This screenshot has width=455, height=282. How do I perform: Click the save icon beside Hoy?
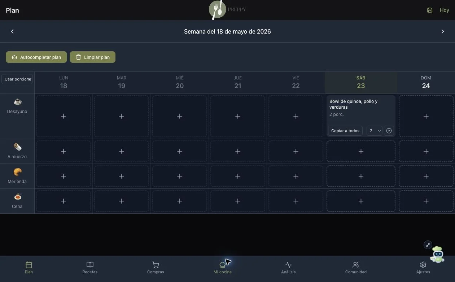click(x=429, y=10)
